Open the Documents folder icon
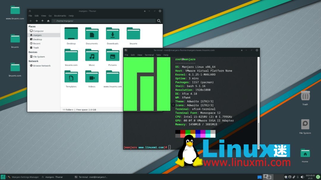 (92, 34)
